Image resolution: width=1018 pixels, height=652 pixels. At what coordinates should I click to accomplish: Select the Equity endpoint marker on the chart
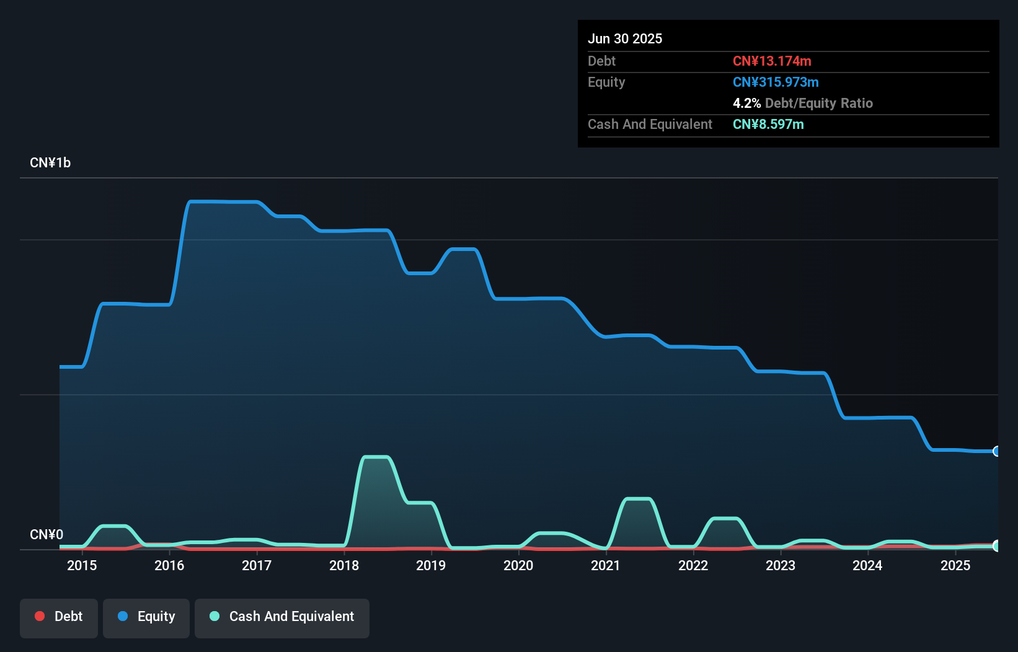(997, 452)
